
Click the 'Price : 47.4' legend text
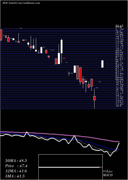(x=16, y=166)
